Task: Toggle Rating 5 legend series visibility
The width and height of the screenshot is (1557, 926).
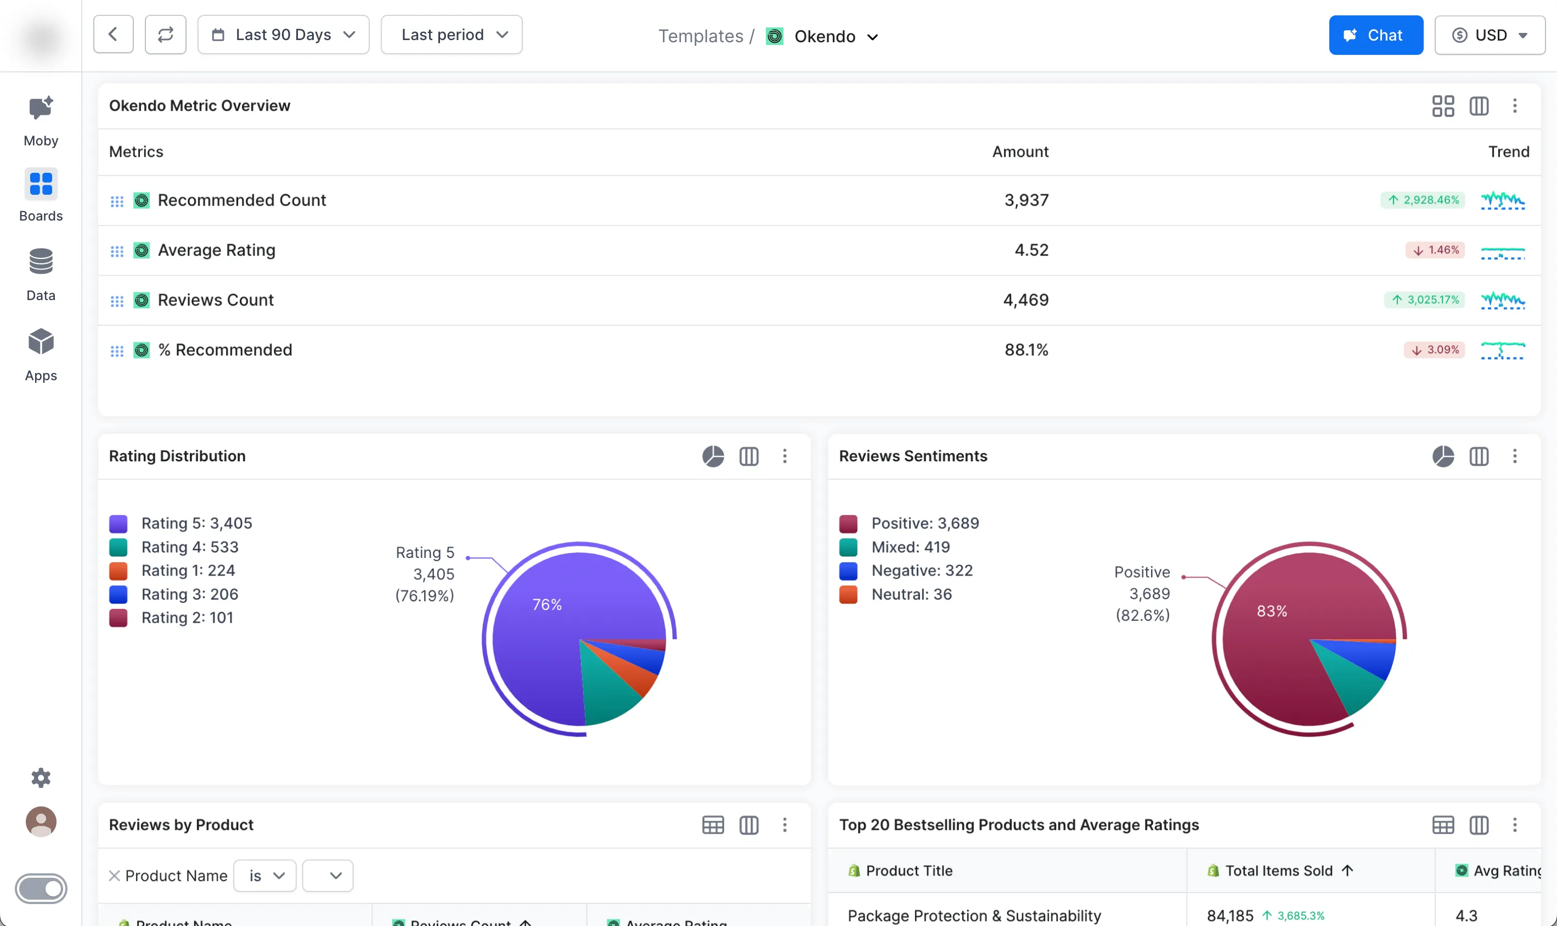Action: click(196, 523)
